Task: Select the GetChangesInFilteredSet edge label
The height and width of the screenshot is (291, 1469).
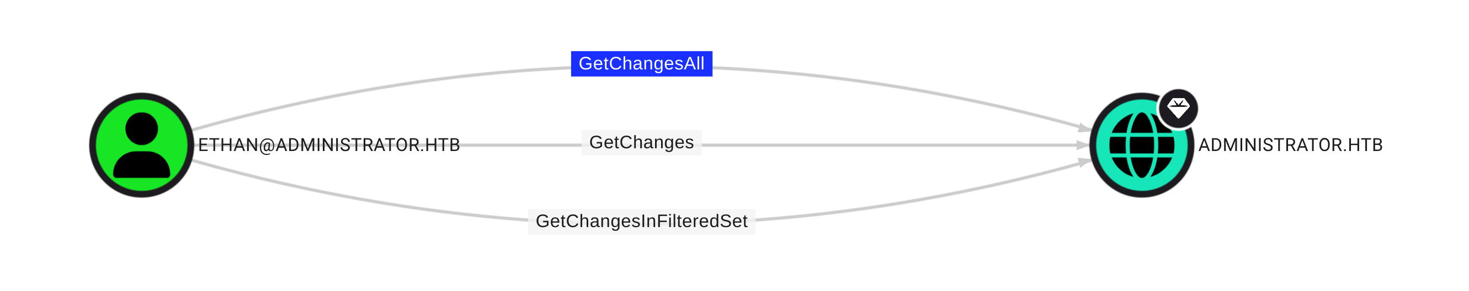Action: coord(642,221)
